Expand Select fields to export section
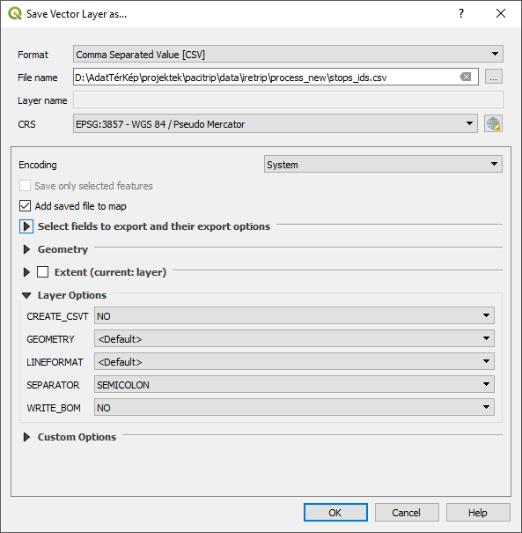This screenshot has width=522, height=533. 26,226
